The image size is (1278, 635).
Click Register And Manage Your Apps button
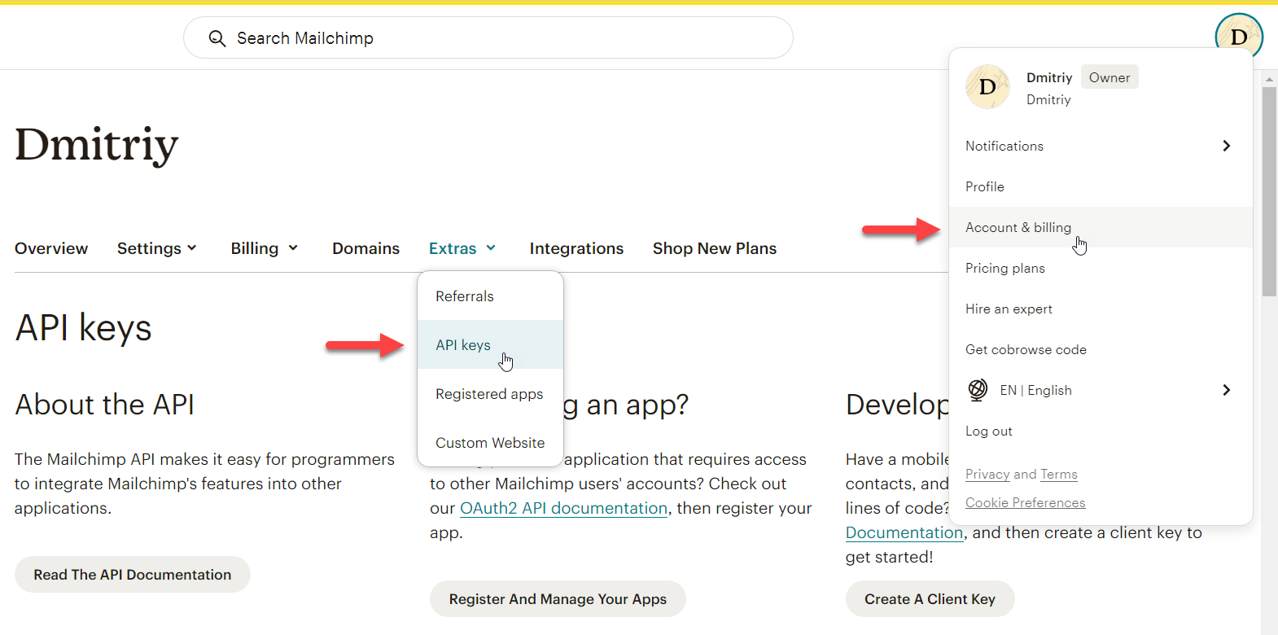[558, 599]
